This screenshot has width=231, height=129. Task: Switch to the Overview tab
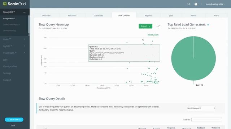click(x=46, y=15)
